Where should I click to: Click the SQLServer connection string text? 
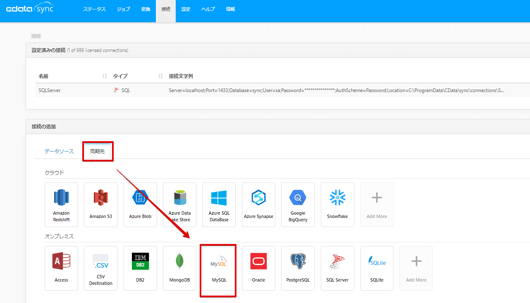(337, 90)
